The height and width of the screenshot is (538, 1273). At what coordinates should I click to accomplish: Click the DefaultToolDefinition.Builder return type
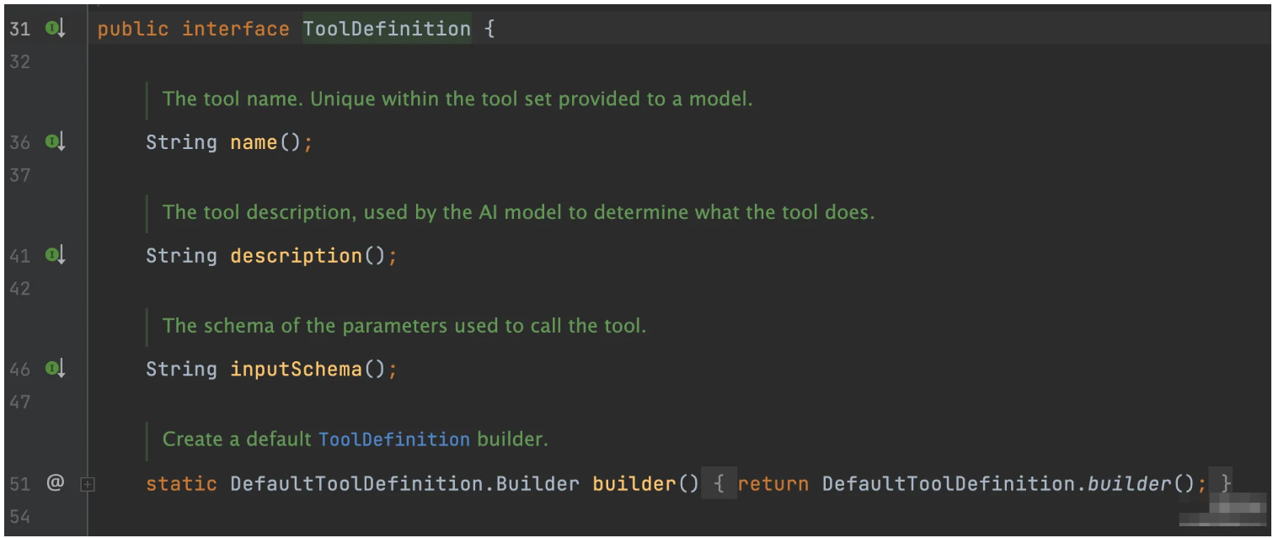404,484
